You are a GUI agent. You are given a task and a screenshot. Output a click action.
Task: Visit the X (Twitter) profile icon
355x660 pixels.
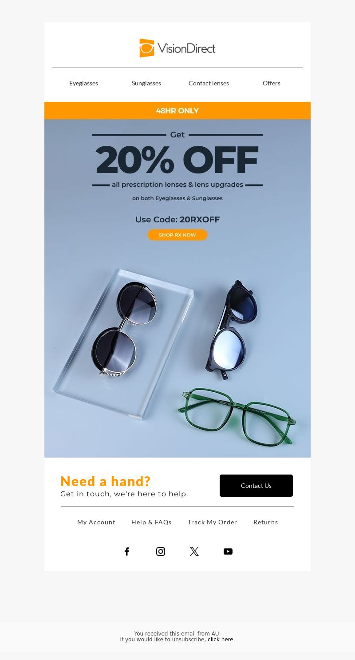point(194,551)
